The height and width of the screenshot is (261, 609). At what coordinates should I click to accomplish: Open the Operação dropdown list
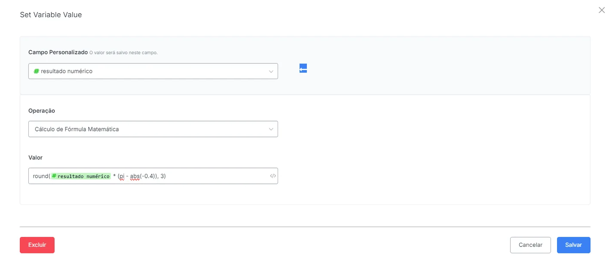pyautogui.click(x=153, y=129)
